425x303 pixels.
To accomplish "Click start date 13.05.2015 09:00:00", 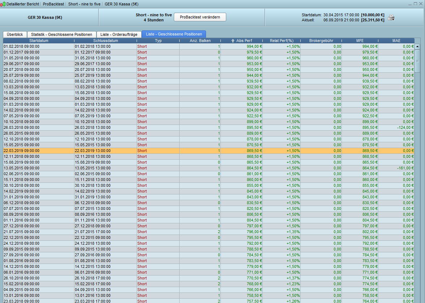I will tap(21, 168).
